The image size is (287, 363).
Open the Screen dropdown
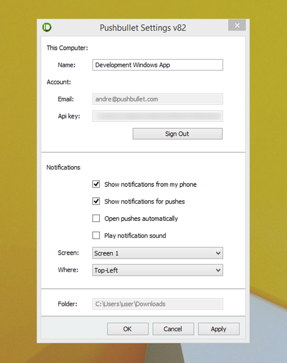coord(157,253)
